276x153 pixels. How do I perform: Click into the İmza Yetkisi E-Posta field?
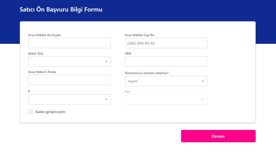[x=69, y=80]
